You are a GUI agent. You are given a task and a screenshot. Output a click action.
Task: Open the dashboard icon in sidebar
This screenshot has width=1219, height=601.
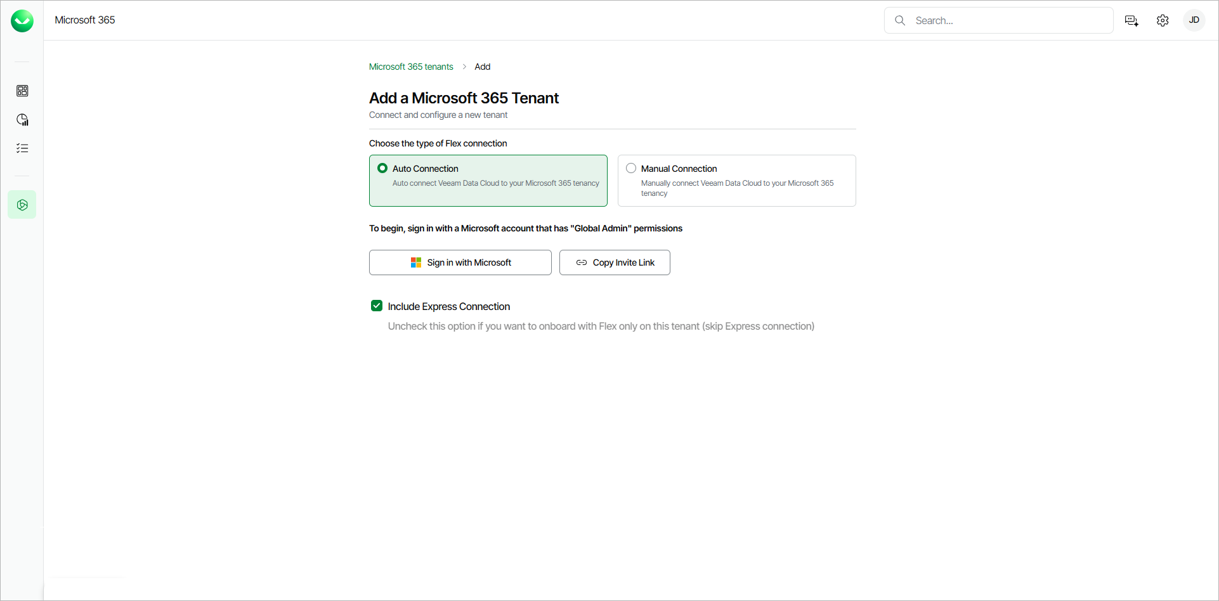point(22,91)
